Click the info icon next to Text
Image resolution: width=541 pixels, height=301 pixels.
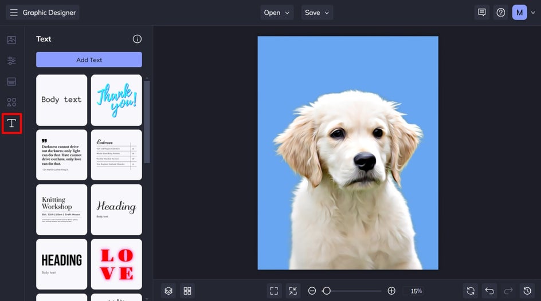tap(137, 39)
